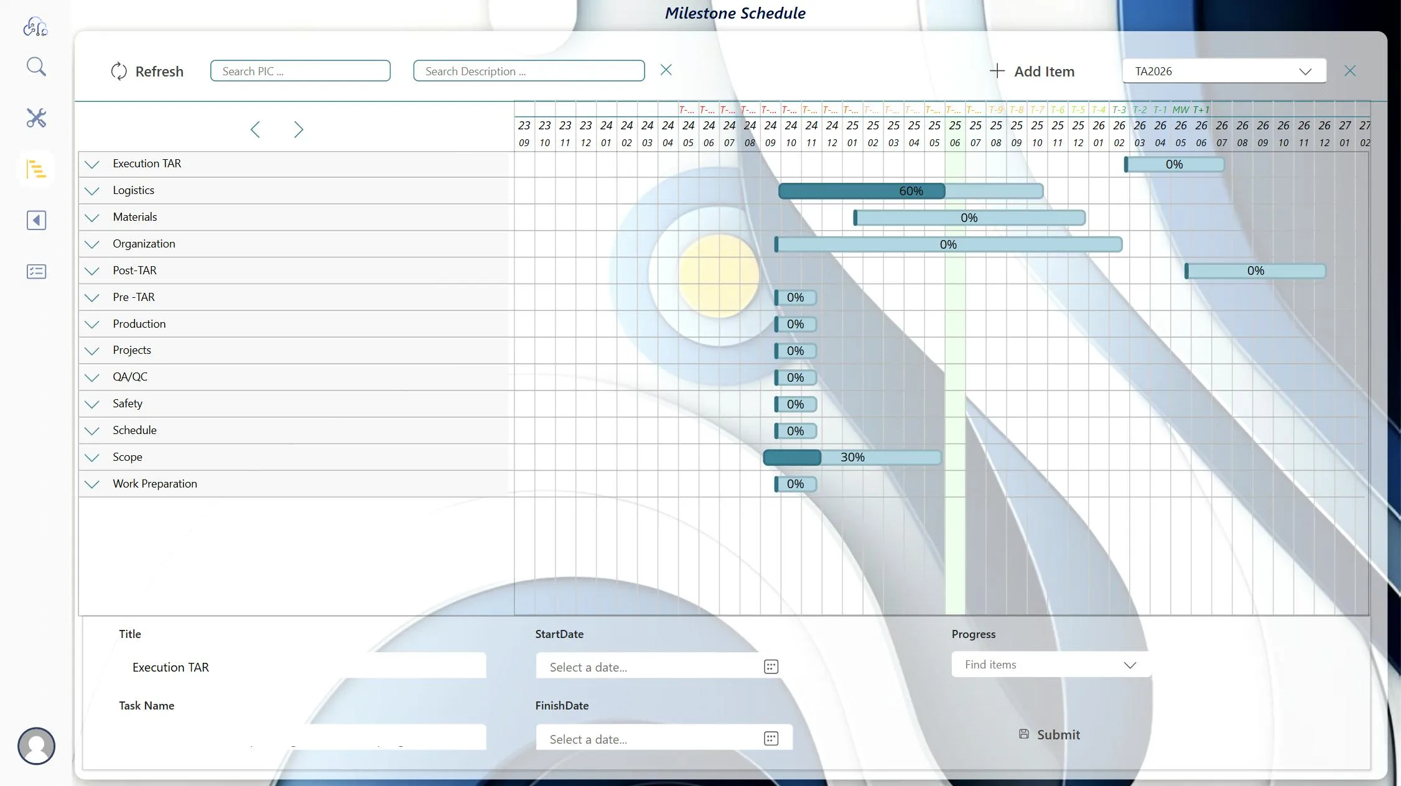Click the MW timeline marker
The image size is (1401, 786).
[1180, 109]
